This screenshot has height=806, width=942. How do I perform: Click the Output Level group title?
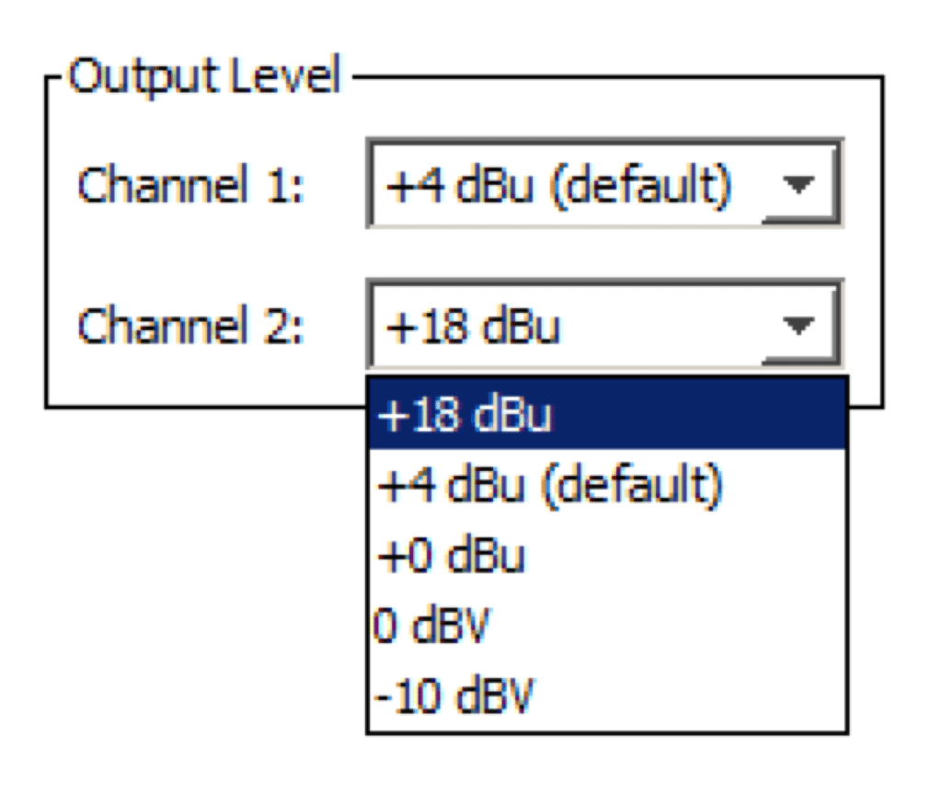click(205, 77)
